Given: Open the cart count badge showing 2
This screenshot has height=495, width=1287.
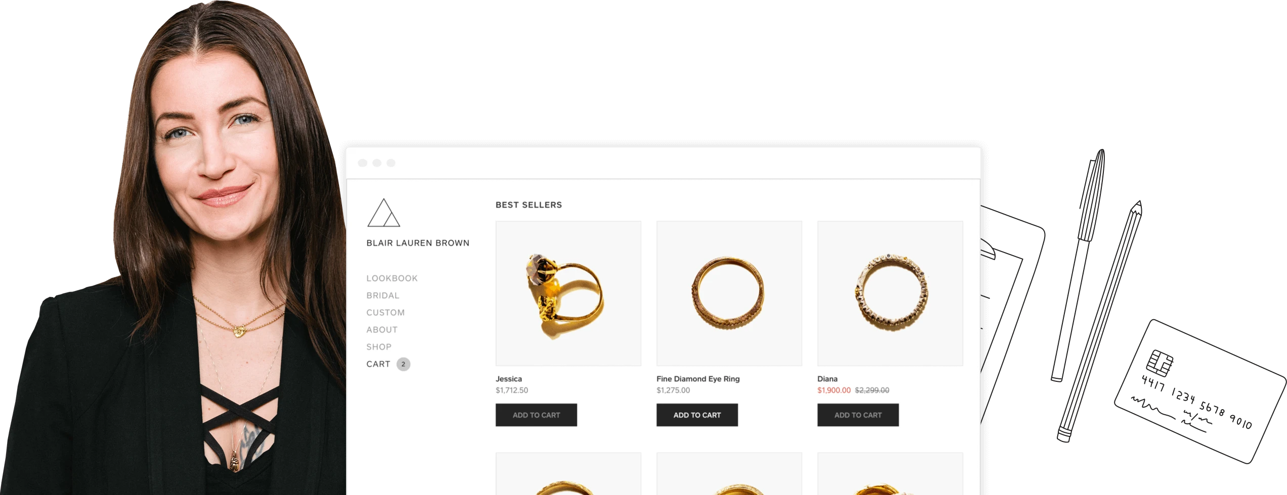Looking at the screenshot, I should coord(403,364).
